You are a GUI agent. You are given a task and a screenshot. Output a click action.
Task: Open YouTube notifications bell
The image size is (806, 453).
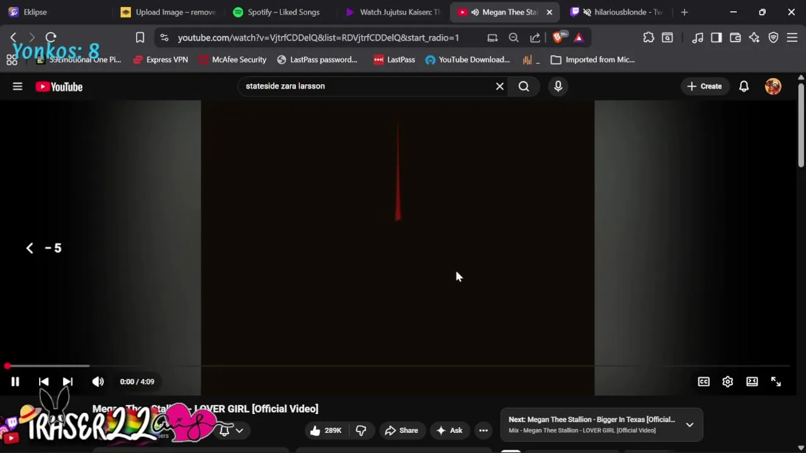pyautogui.click(x=744, y=86)
